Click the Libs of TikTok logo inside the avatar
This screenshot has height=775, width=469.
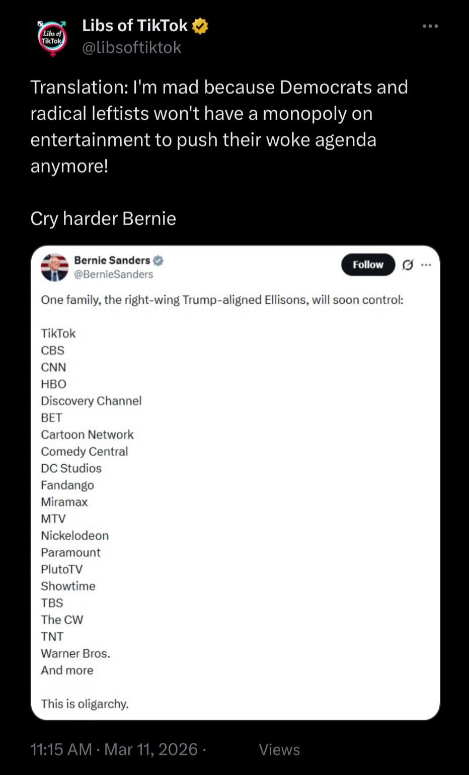[x=53, y=38]
